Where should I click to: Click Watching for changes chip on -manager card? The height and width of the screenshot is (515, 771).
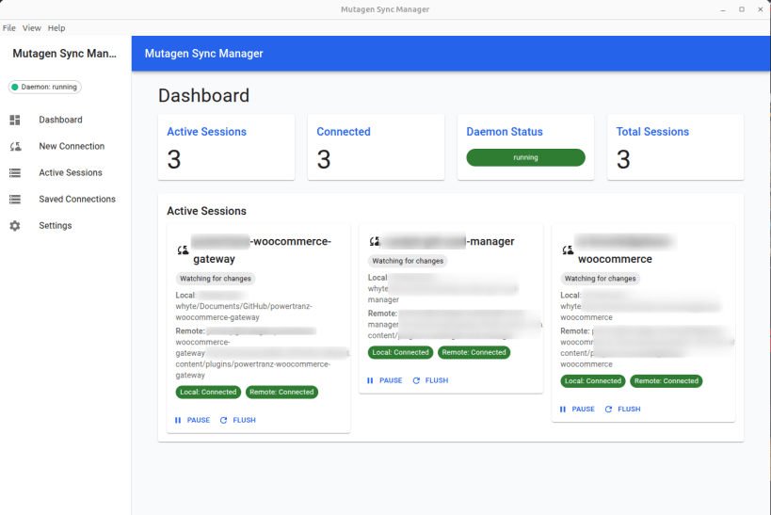[x=408, y=261]
